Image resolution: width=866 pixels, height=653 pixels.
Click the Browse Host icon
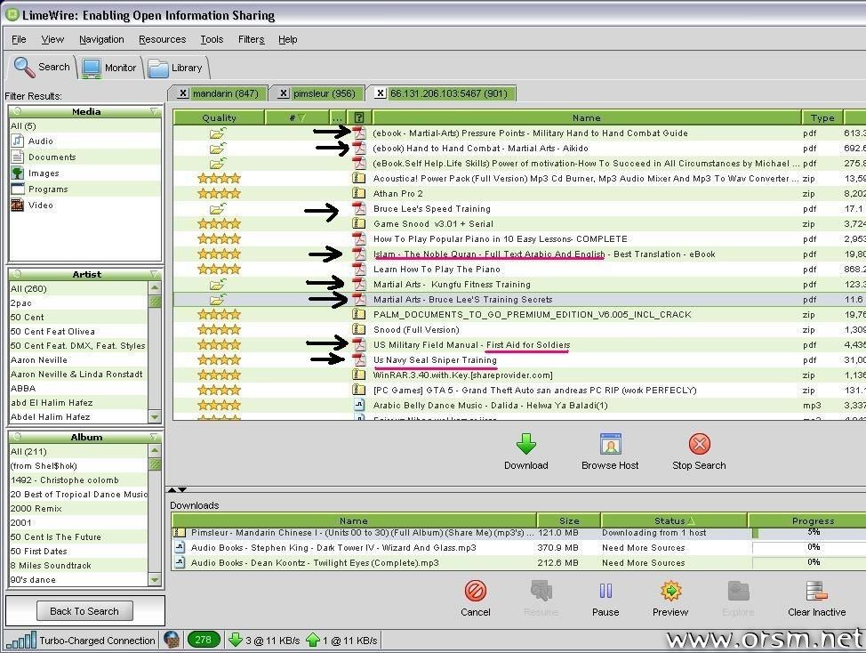[x=610, y=444]
